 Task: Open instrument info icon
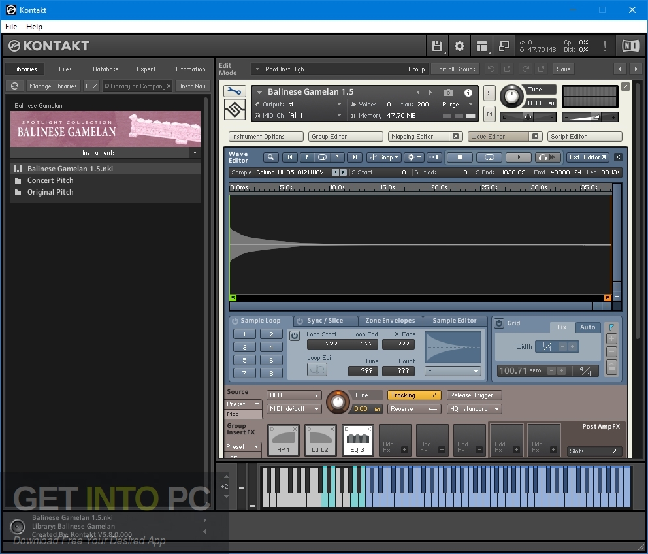click(468, 93)
